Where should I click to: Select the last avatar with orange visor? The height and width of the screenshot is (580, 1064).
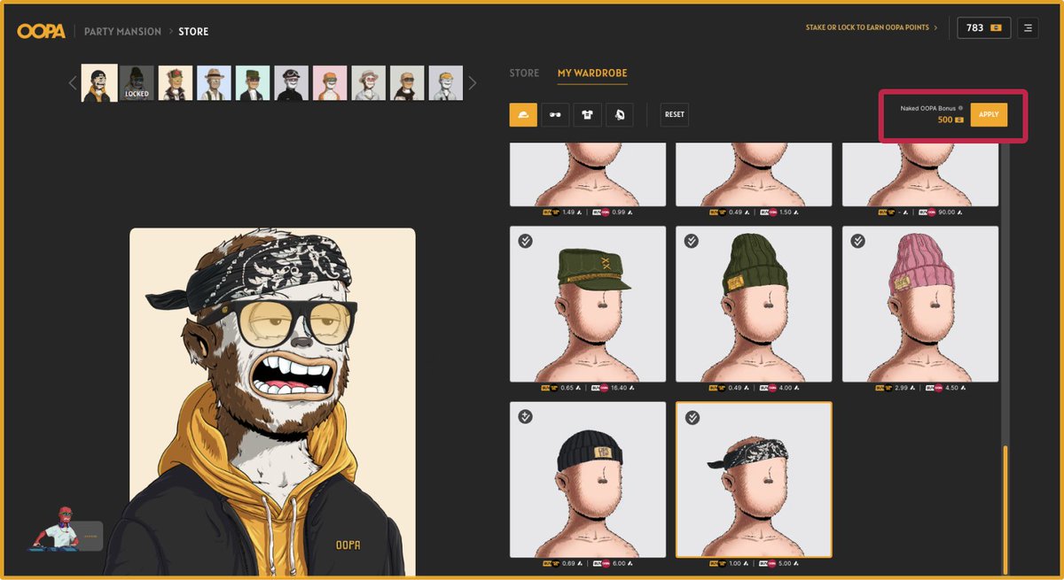click(446, 83)
